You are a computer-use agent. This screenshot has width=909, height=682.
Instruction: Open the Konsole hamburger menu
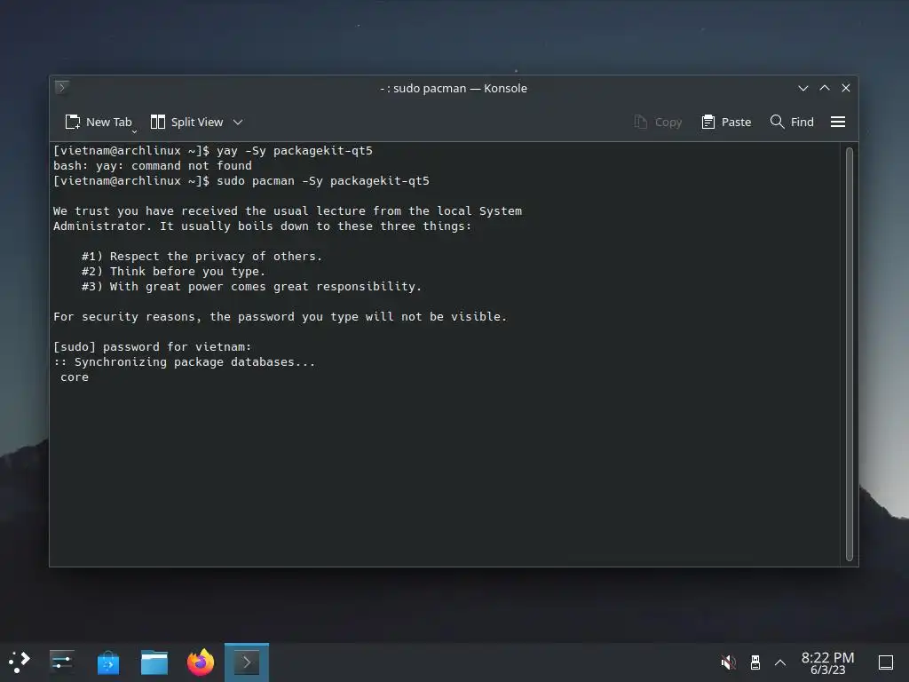[838, 123]
